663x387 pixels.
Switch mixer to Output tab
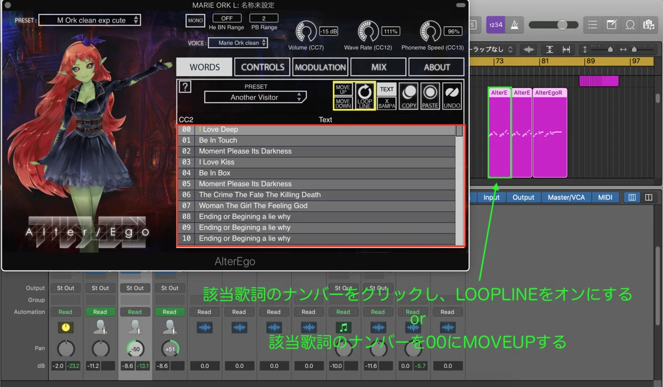523,197
